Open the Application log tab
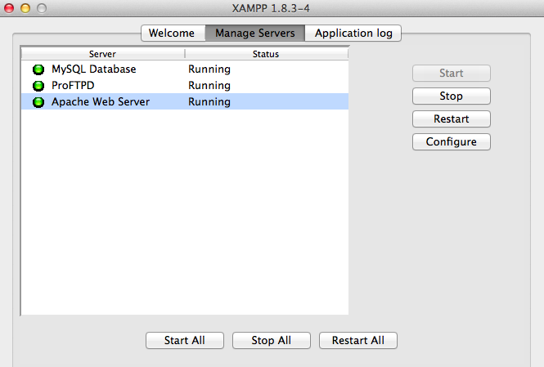 point(353,34)
